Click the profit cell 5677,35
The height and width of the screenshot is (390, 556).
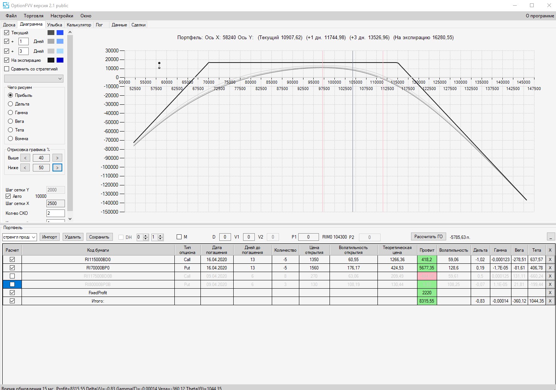point(427,268)
